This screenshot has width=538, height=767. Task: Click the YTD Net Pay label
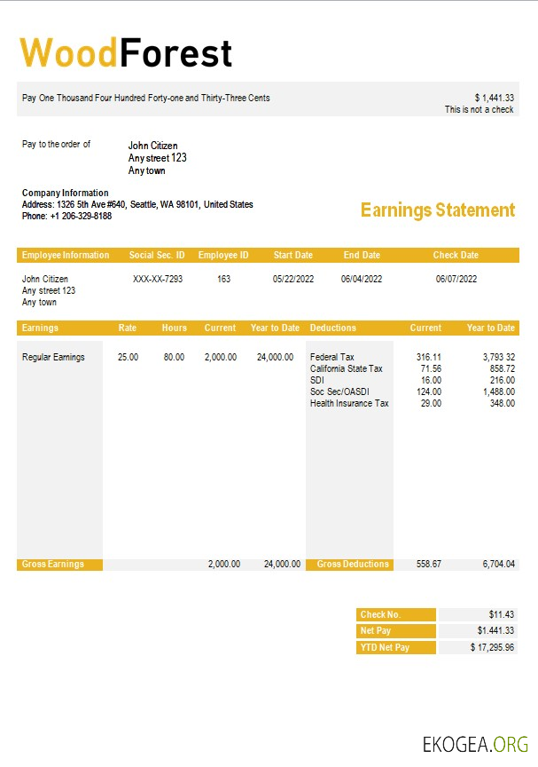click(x=385, y=648)
